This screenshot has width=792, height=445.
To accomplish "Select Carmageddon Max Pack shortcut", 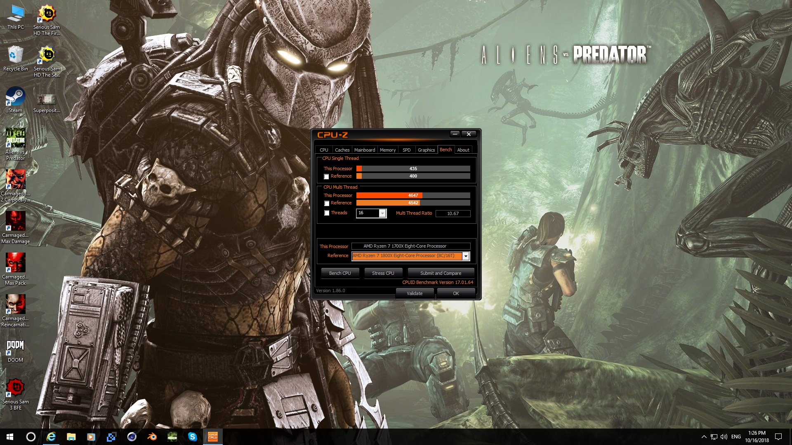I will coord(16,269).
